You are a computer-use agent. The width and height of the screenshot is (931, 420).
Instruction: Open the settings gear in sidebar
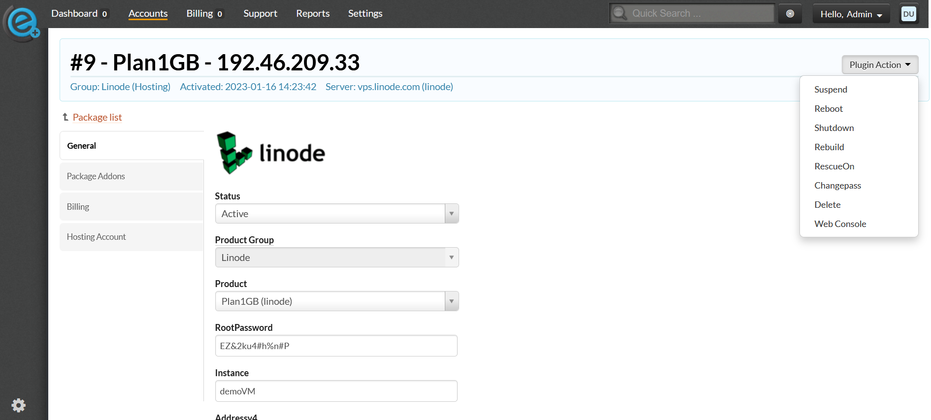pos(19,405)
